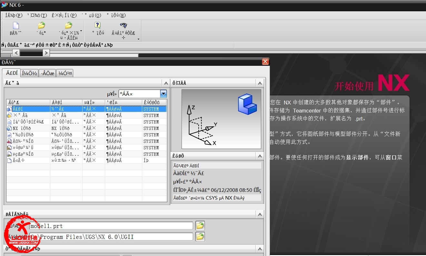Sort templates by the second Type column header
The height and width of the screenshot is (256, 426).
(66, 103)
